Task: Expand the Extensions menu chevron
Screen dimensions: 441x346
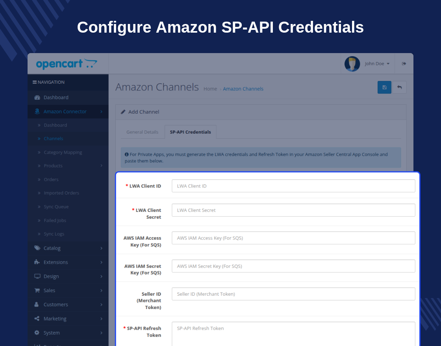Action: click(101, 262)
